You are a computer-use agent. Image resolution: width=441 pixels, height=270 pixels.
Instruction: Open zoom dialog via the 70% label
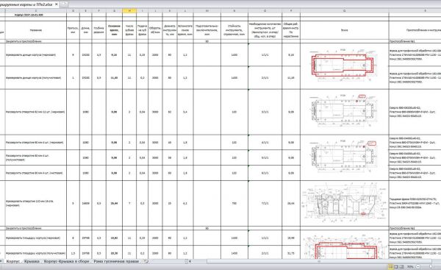pyautogui.click(x=410, y=266)
